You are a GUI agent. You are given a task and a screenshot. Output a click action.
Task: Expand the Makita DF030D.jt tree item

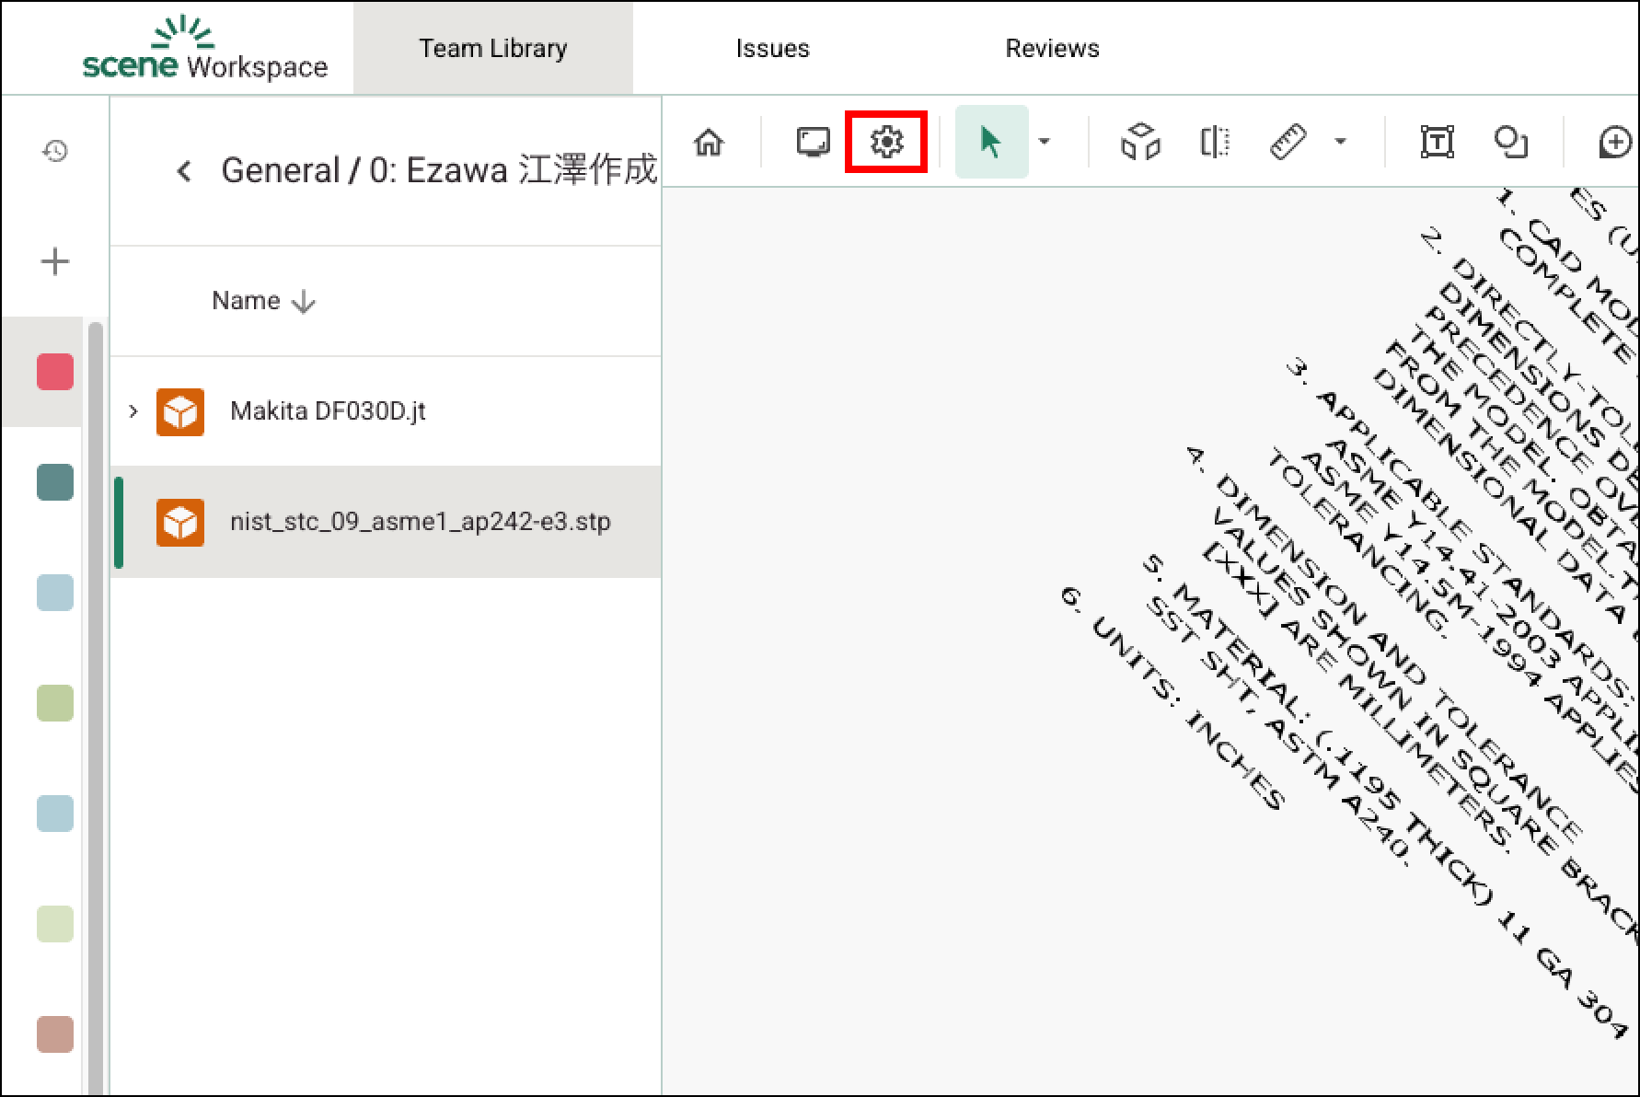point(133,411)
